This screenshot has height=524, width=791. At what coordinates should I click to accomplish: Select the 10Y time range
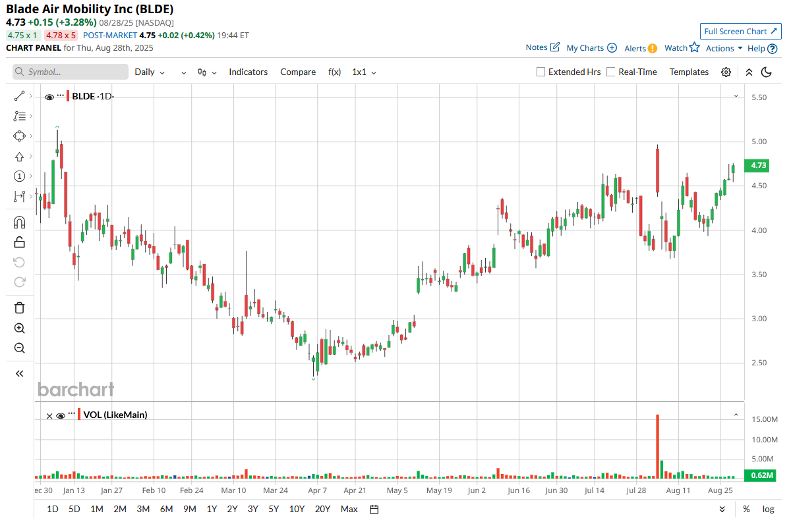(x=297, y=509)
